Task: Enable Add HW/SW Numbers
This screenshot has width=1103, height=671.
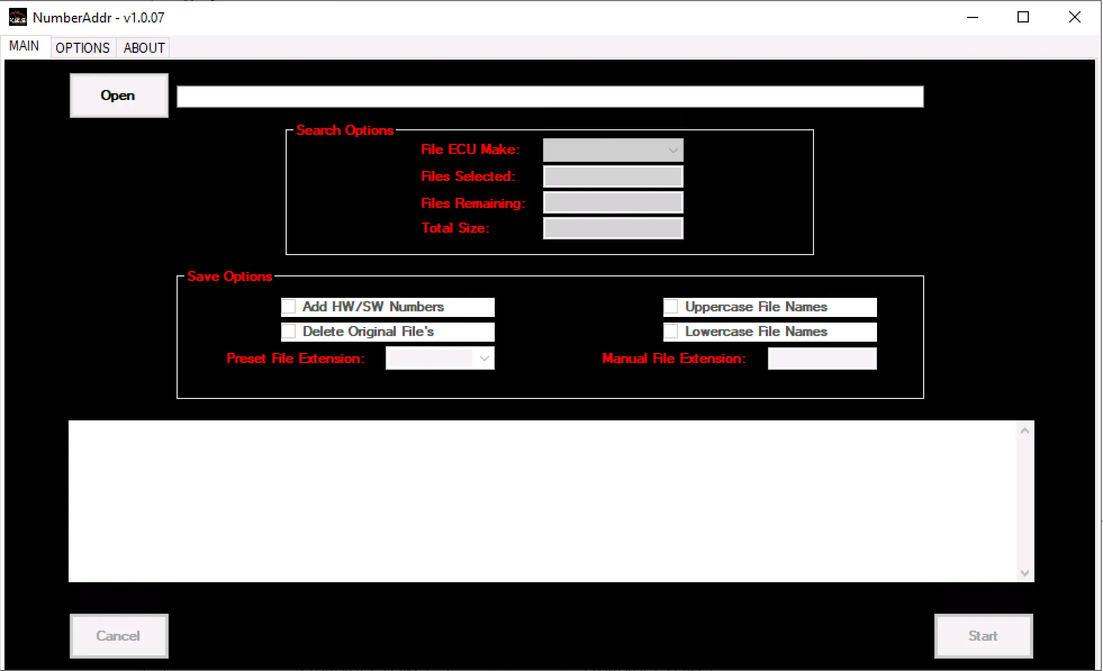Action: [289, 306]
